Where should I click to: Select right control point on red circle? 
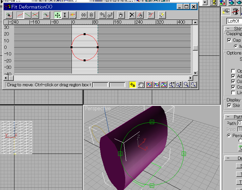point(98,47)
